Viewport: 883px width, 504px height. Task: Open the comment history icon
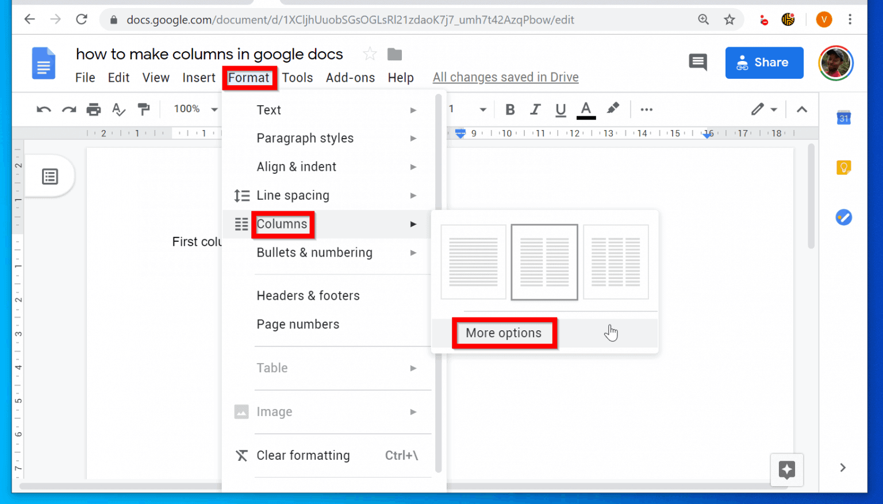[698, 62]
